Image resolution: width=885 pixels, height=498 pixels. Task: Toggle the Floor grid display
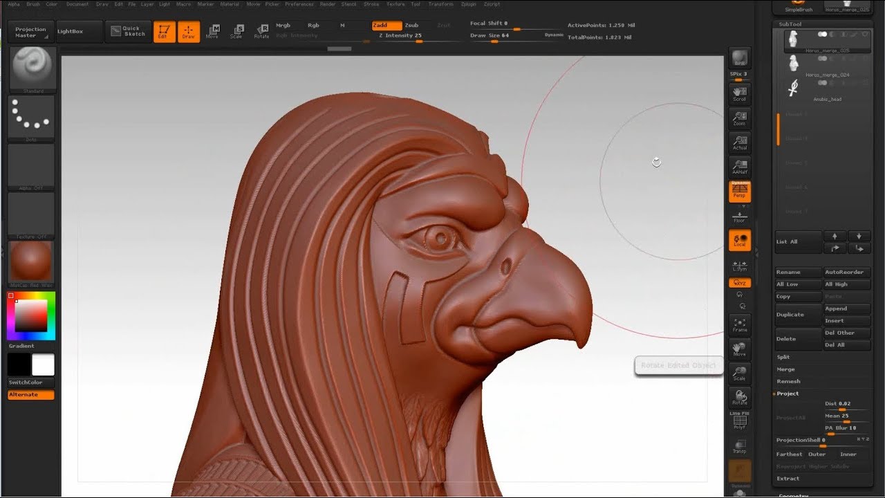point(739,215)
